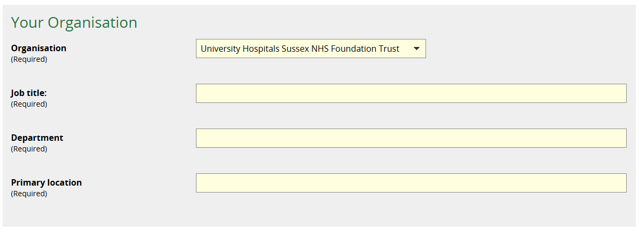Screen dimensions: 639x232
Task: Click the far right end of Department field
Action: pos(619,138)
